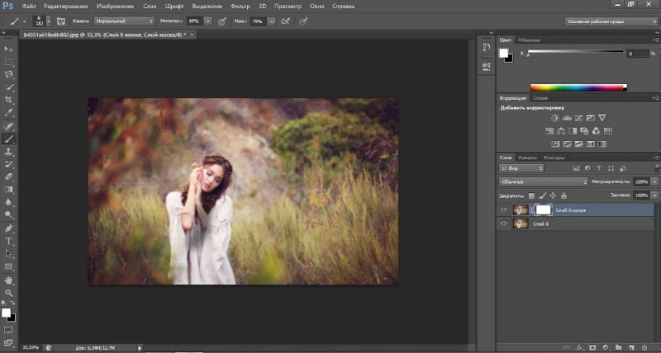Viewport: 661px width, 353px height.
Task: Toggle visibility of 'Слой 0' layer
Action: click(504, 224)
